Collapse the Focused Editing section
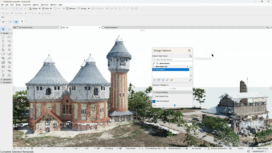 [x=154, y=92]
